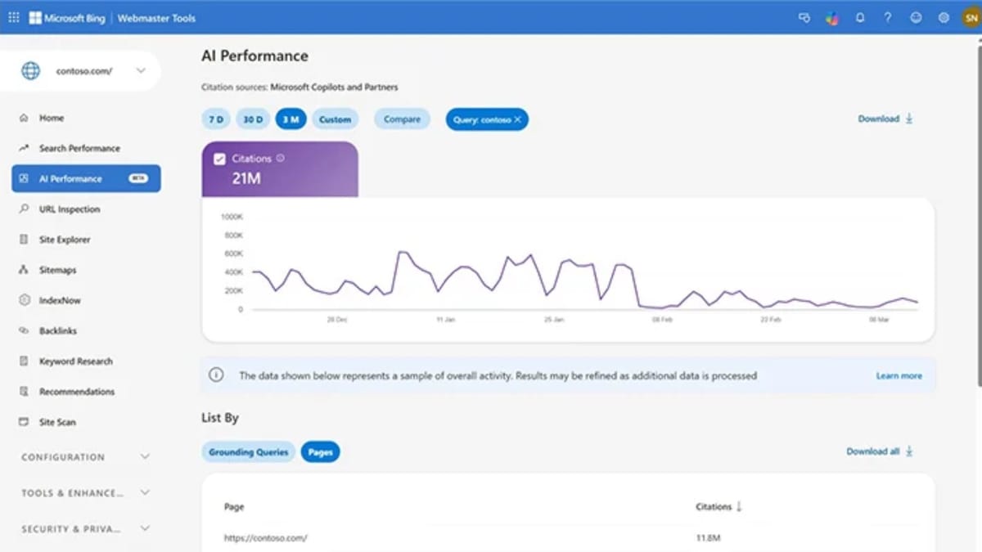Select the URL Inspection tool

pyautogui.click(x=70, y=209)
